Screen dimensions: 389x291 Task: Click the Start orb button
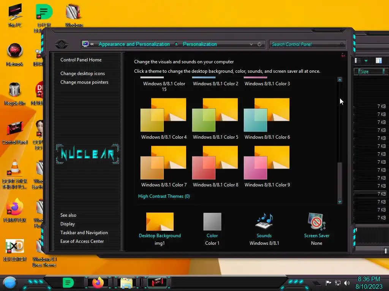click(10, 283)
